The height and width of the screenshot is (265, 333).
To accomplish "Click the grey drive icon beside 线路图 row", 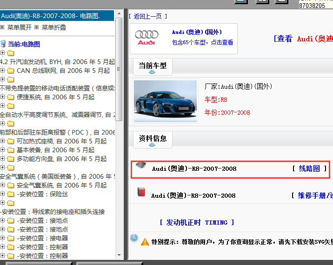I will (x=140, y=165).
